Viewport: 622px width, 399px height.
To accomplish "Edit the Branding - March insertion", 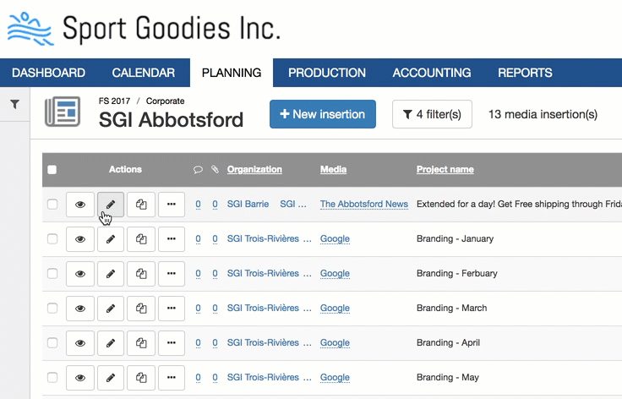I will (x=111, y=309).
